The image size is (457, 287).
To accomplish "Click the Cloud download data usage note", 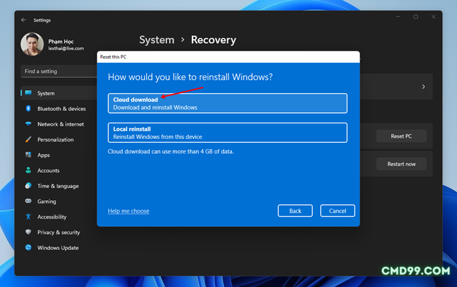I will [x=170, y=151].
